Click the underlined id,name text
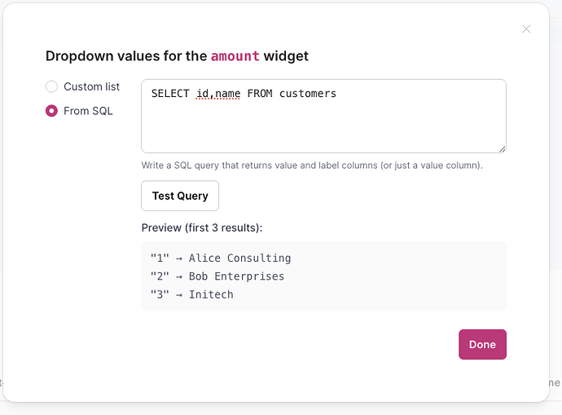Screen dimensions: 562x415 pos(218,94)
